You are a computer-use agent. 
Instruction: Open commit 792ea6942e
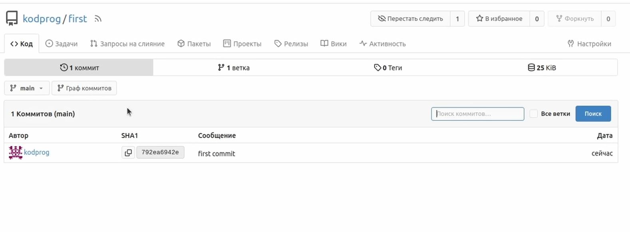pyautogui.click(x=160, y=152)
